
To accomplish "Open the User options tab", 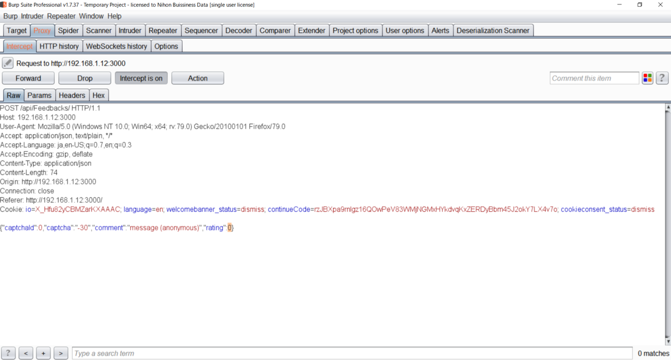I will pos(405,31).
